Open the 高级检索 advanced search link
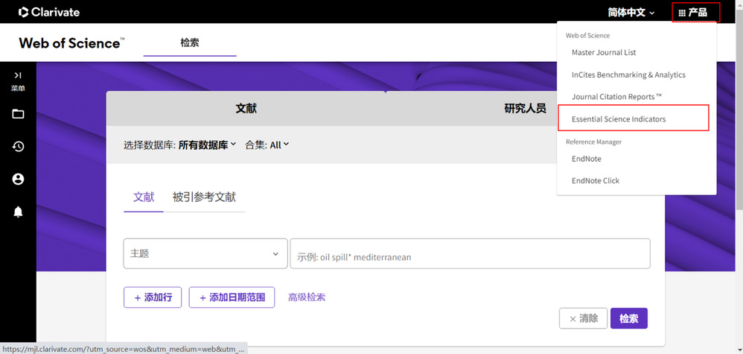 click(x=307, y=297)
